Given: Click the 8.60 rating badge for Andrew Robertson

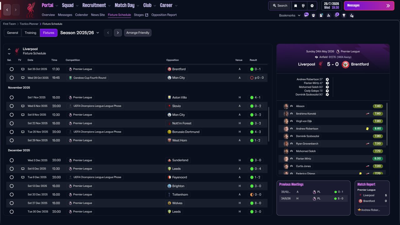Looking at the screenshot, I should [x=377, y=129].
